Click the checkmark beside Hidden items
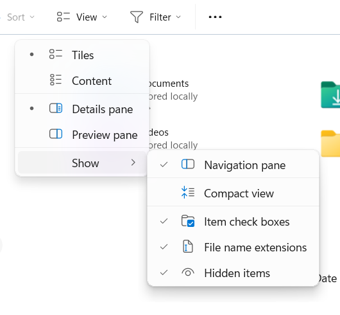This screenshot has width=340, height=315. click(x=164, y=273)
